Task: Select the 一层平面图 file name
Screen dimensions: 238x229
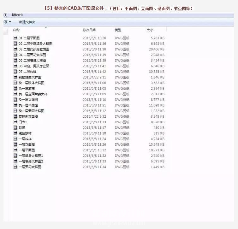Action: pos(27,150)
